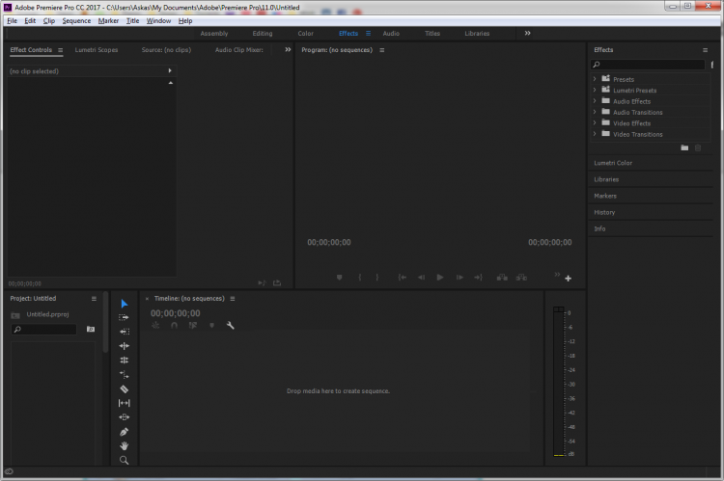Image resolution: width=724 pixels, height=481 pixels.
Task: Create a new custom bin in Effects
Action: pyautogui.click(x=684, y=147)
